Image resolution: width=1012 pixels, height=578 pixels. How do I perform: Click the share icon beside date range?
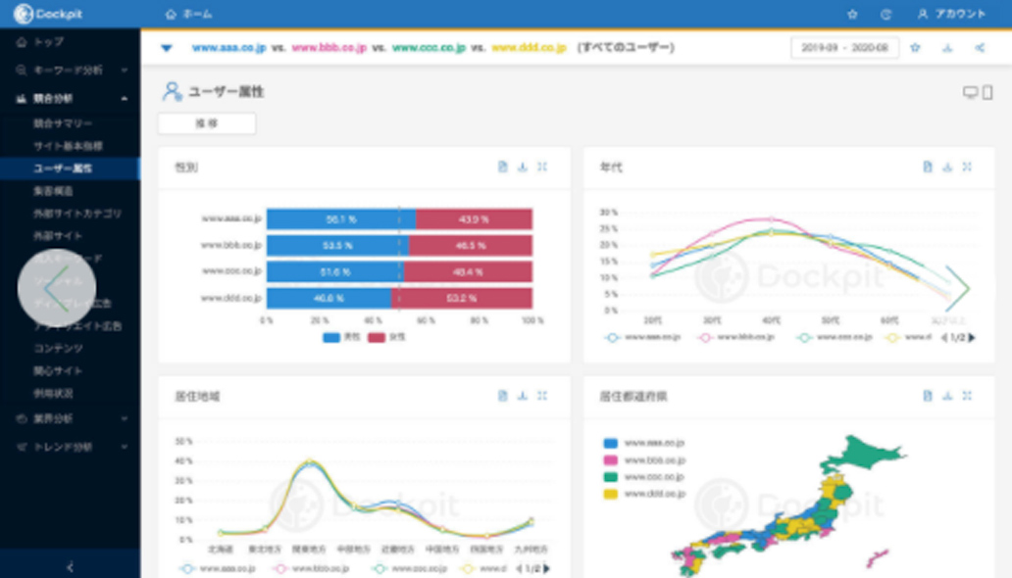click(x=980, y=48)
